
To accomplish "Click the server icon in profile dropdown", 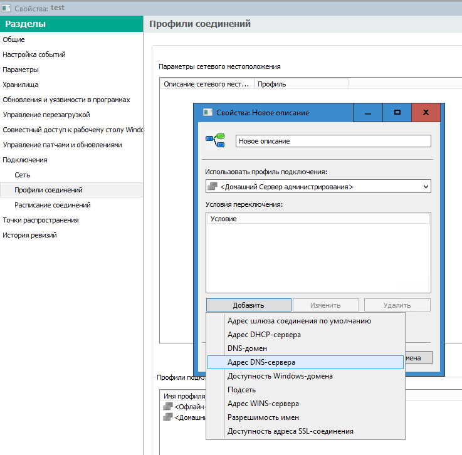I will tap(212, 187).
